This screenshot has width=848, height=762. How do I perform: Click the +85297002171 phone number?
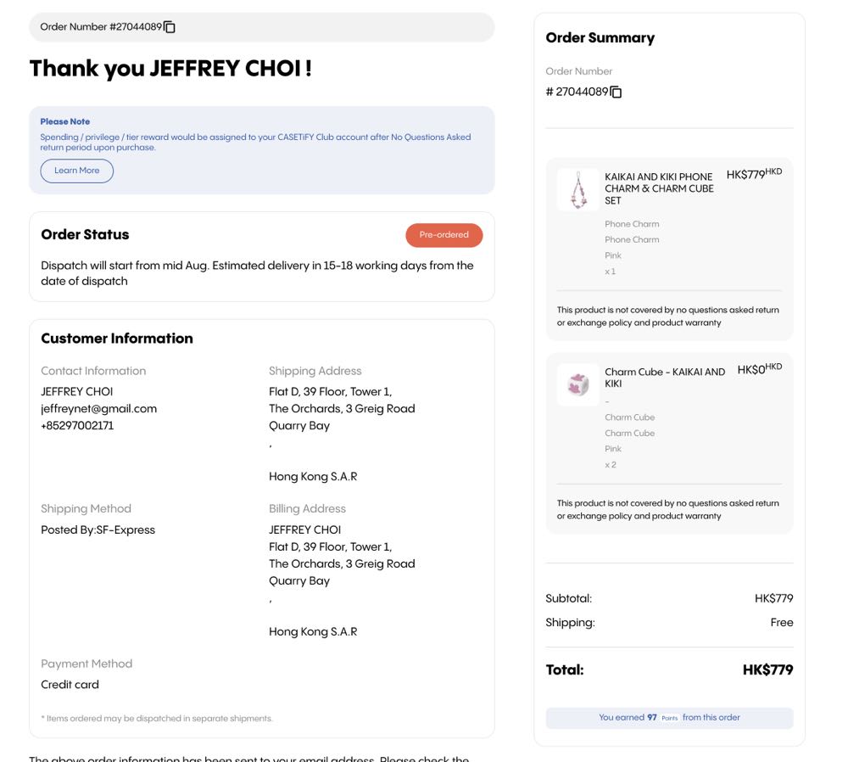[x=77, y=425]
